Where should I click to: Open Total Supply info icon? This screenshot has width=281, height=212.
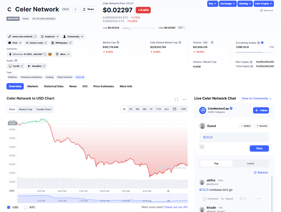coord(252,66)
